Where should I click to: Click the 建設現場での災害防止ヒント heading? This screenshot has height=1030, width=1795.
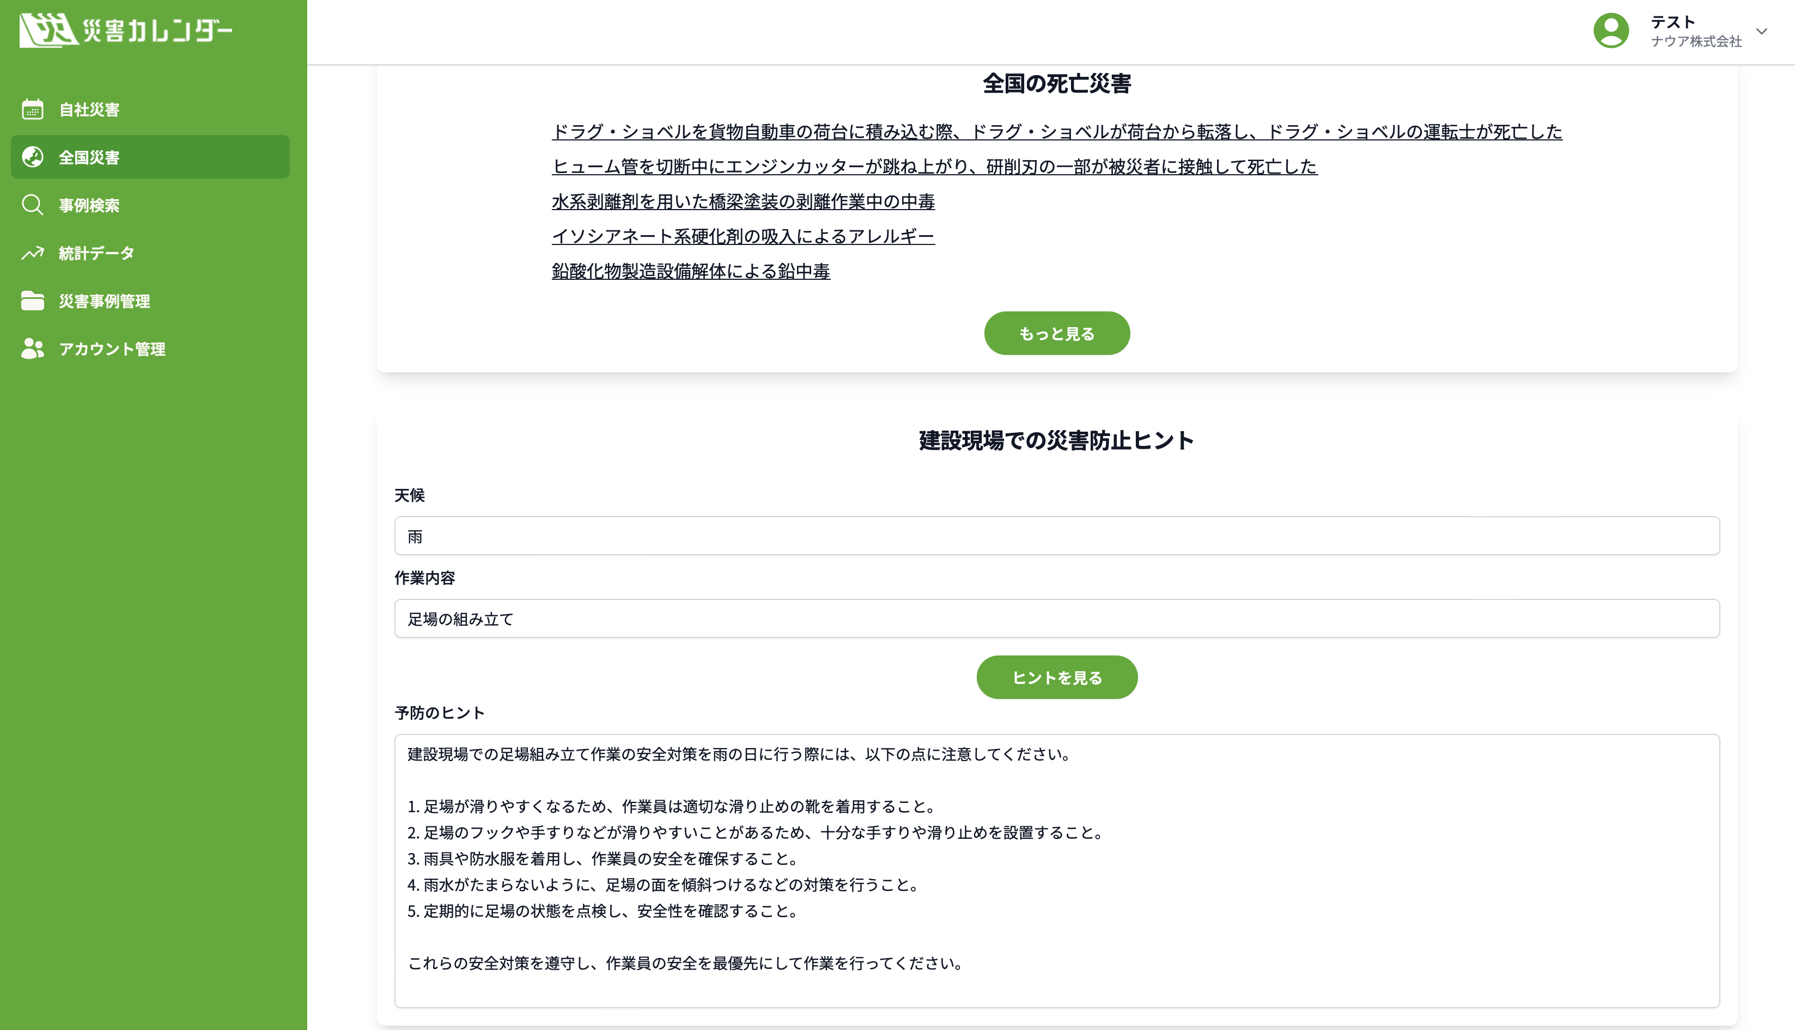[1057, 440]
